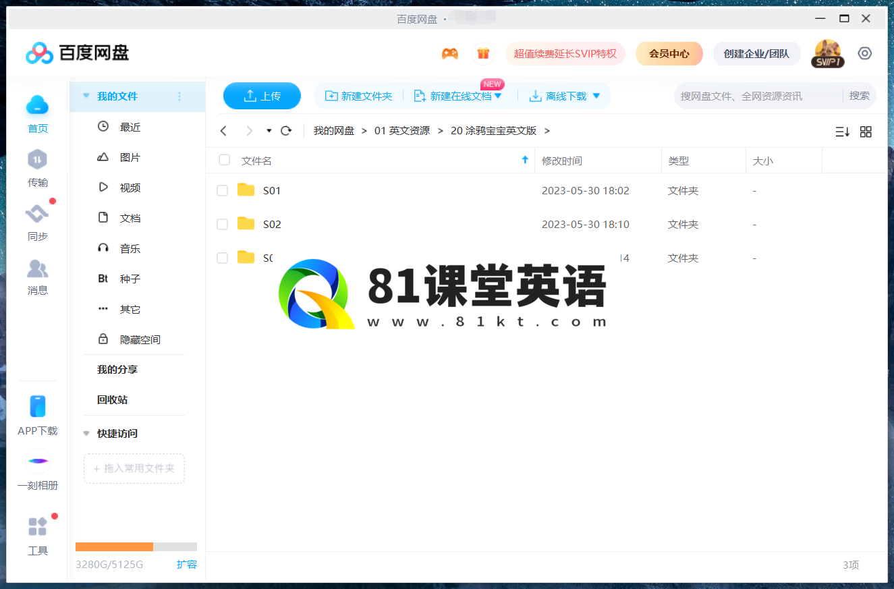894x589 pixels.
Task: Open the game controller icon in header
Action: click(x=450, y=53)
